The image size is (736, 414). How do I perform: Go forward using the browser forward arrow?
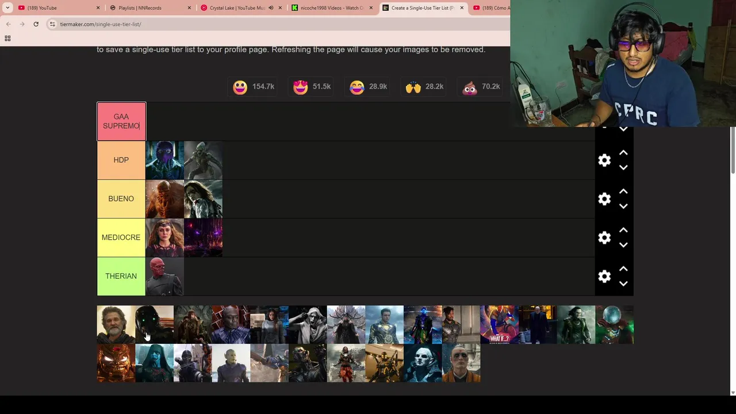pos(22,24)
